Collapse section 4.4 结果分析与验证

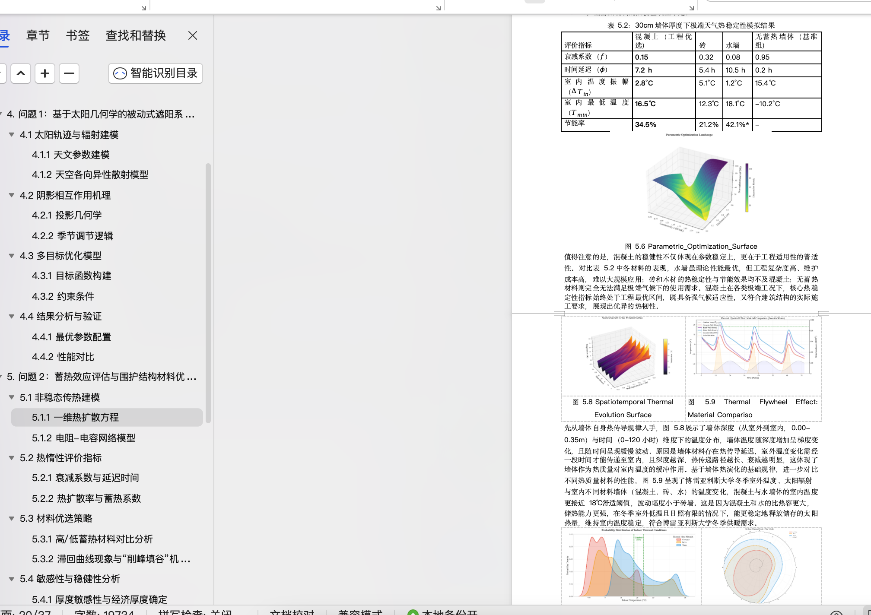click(12, 316)
